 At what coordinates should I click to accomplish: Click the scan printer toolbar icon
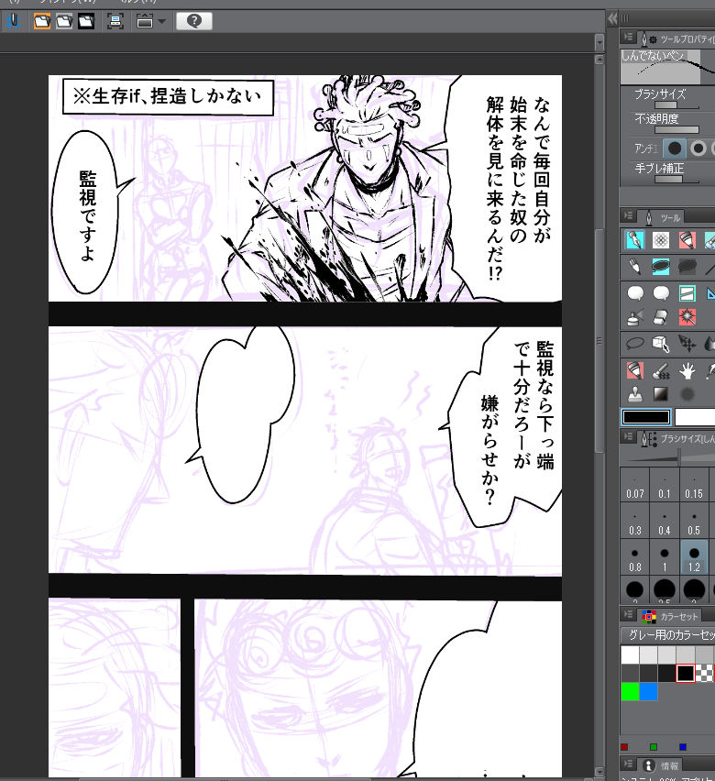115,21
